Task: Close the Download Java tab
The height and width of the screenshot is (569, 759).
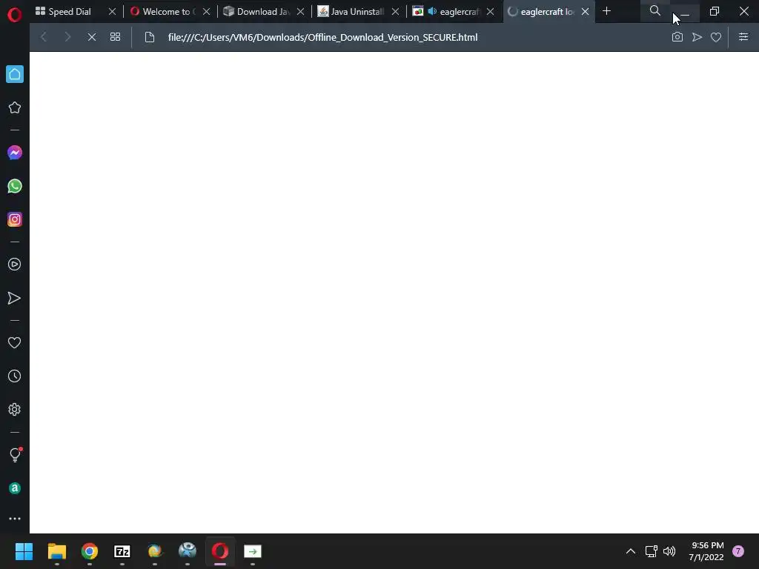Action: click(301, 12)
